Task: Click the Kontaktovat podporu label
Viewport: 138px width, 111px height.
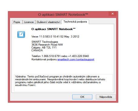Action: (44, 59)
